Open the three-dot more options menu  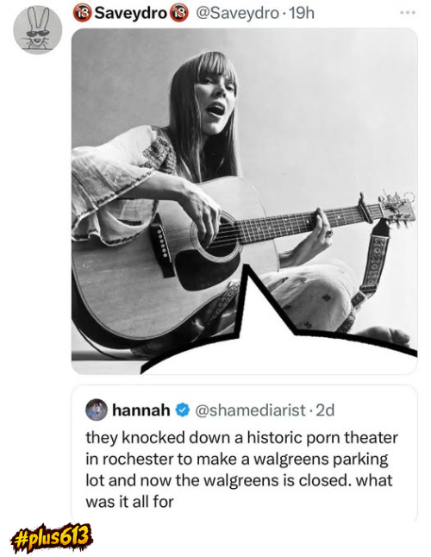pos(407,13)
